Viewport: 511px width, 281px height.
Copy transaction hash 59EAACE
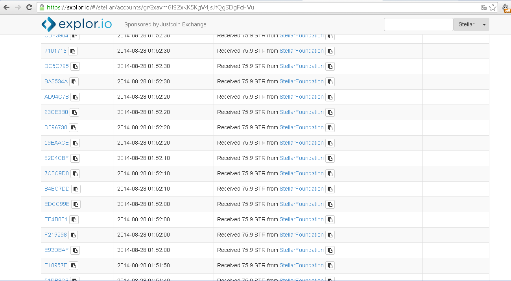tap(75, 143)
